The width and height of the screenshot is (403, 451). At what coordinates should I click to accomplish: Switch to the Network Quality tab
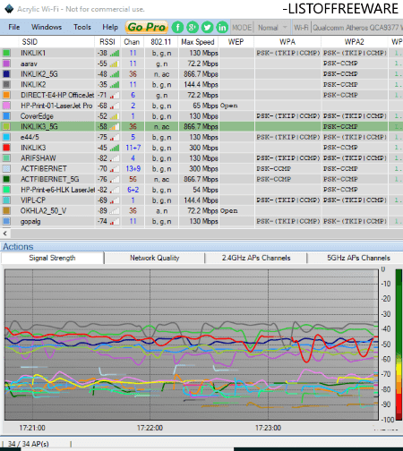(x=155, y=258)
